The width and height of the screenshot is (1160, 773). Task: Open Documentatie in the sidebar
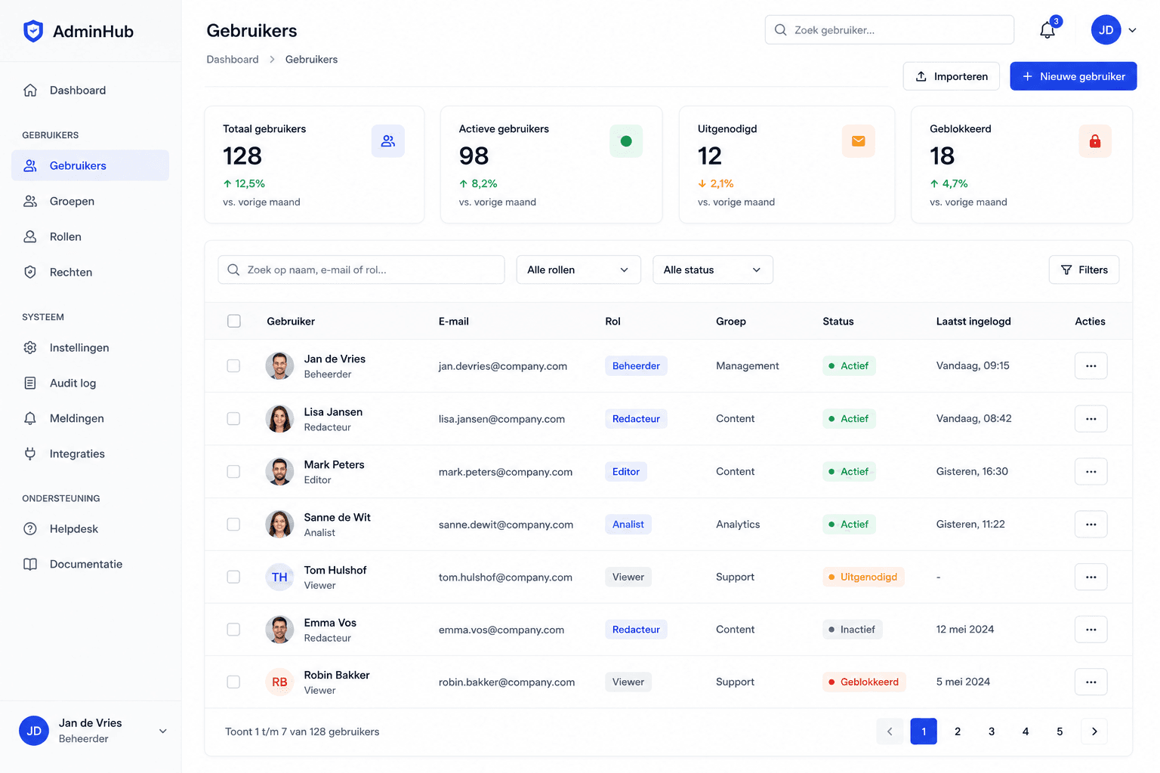[x=90, y=564]
